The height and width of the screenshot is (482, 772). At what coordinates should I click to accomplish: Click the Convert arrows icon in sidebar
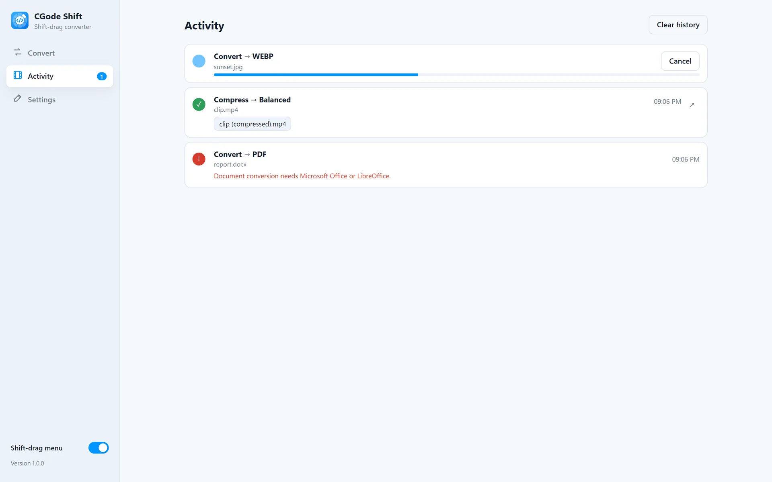coord(18,52)
